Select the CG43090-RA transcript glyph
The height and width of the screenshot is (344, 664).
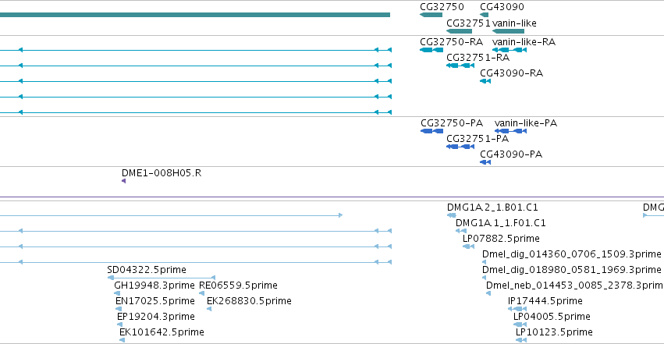pos(485,81)
